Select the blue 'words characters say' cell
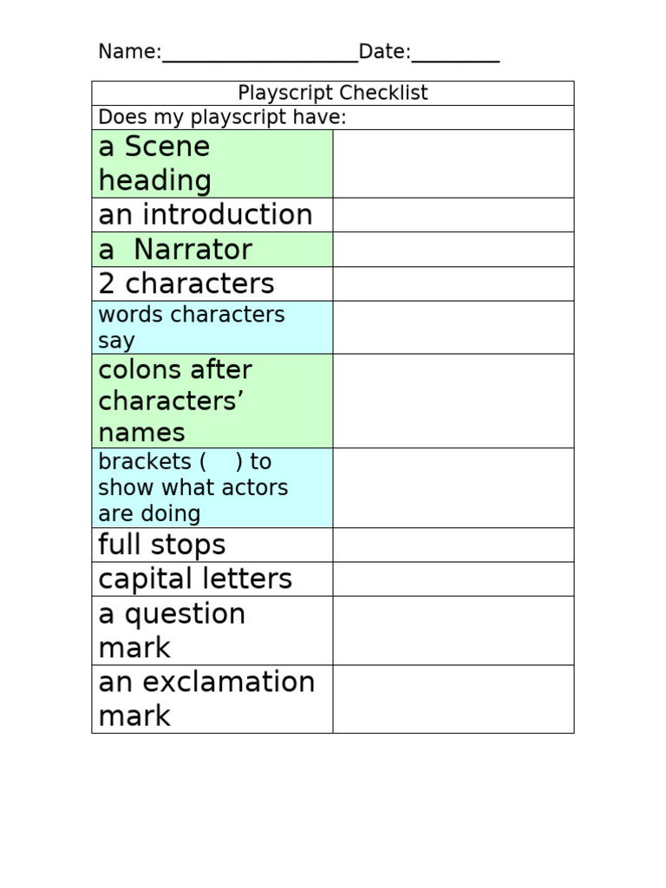The height and width of the screenshot is (888, 666). click(212, 327)
